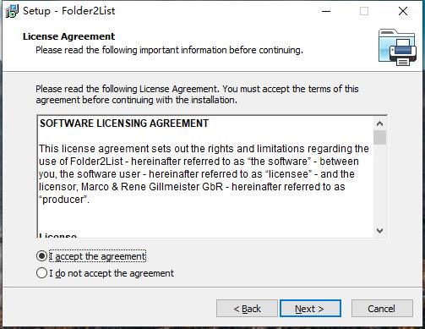Click the disabled maximize window button
425x329 pixels.
[364, 11]
